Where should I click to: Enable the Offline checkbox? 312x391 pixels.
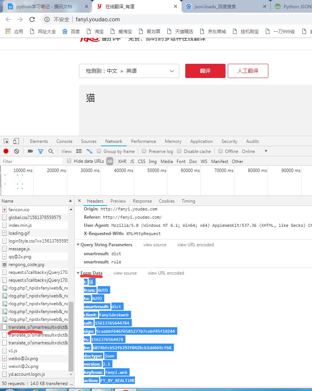[x=220, y=151]
